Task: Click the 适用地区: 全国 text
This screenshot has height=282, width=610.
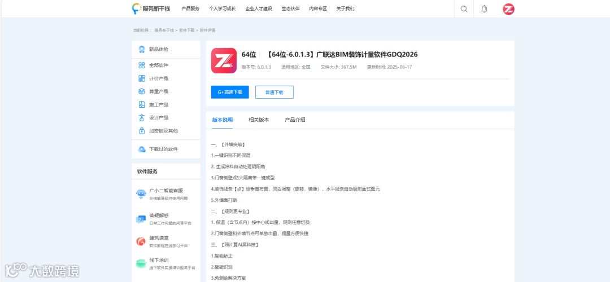Action: (x=295, y=67)
